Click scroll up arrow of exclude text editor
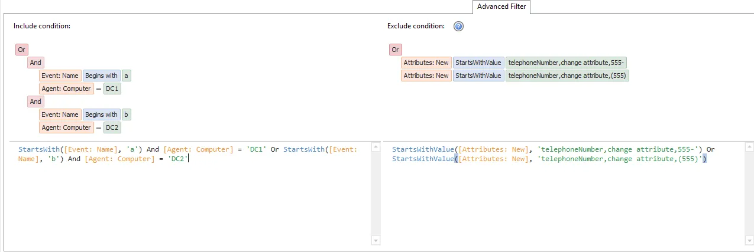This screenshot has height=252, width=754. click(x=749, y=147)
